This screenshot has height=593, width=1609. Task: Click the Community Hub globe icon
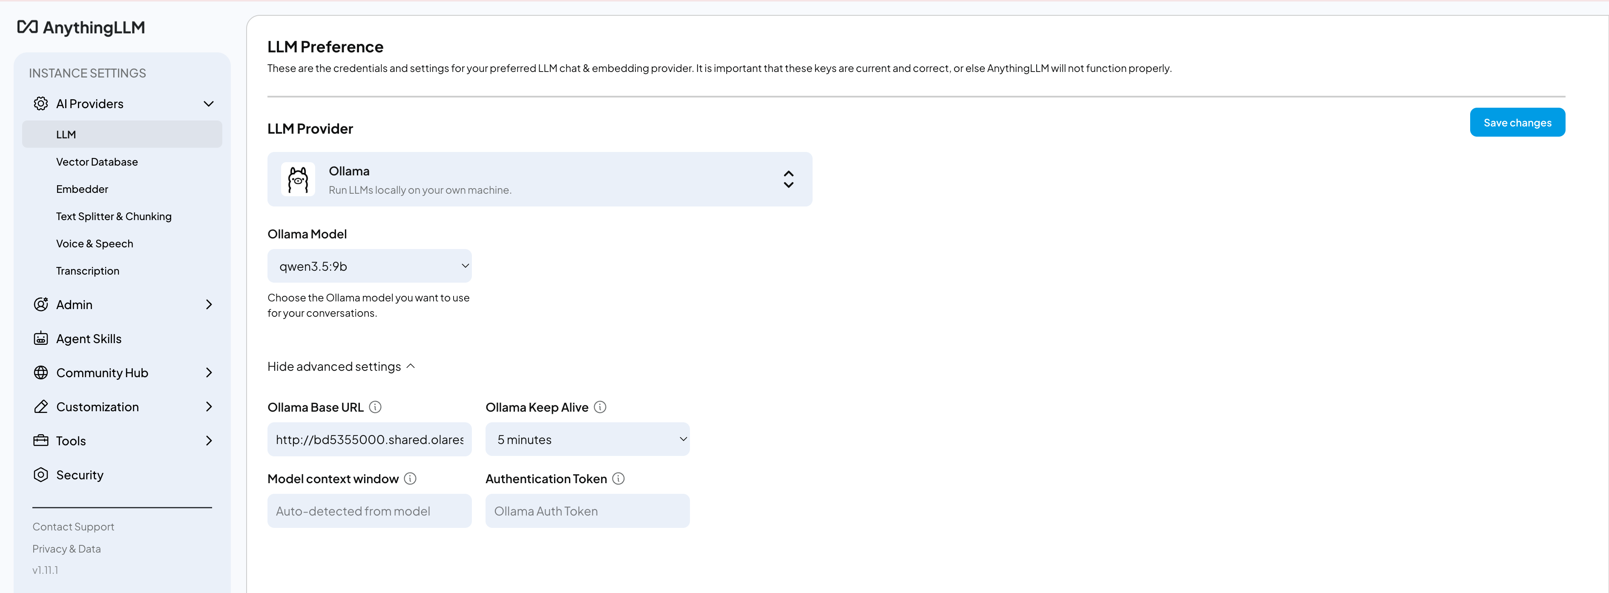tap(40, 372)
